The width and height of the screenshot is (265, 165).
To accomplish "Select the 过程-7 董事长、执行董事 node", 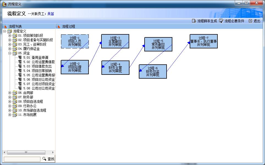I will pyautogui.click(x=203, y=41).
